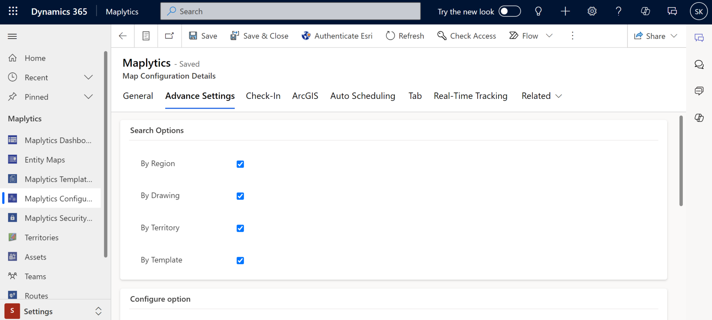
Task: Switch to the Check-In tab
Action: tap(263, 96)
